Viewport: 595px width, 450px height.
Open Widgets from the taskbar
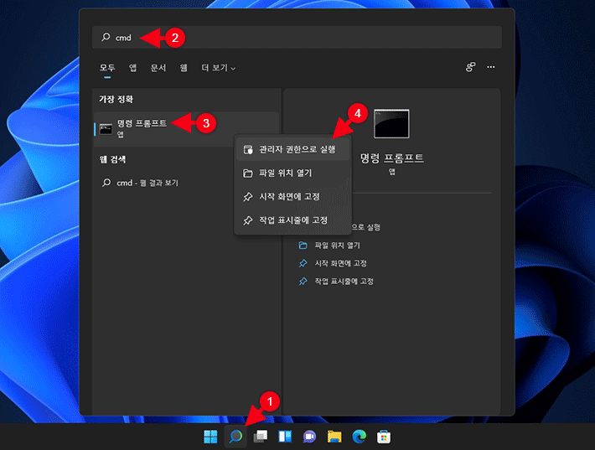[x=285, y=437]
